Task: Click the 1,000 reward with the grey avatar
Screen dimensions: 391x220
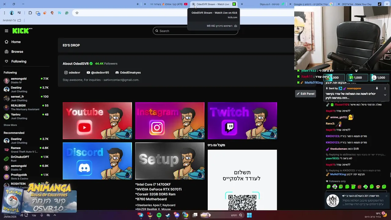Action: point(380,78)
